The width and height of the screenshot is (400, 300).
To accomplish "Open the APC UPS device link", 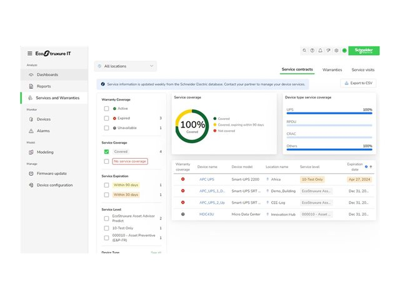I will (x=206, y=179).
